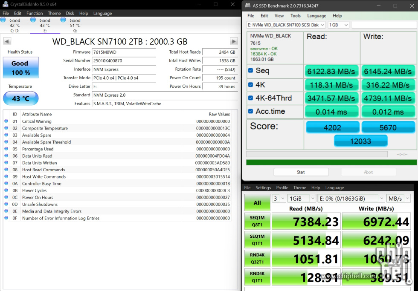Open the Function menu in CrystalDiskInfo
Screen dimensions: 418x291
(35, 13)
